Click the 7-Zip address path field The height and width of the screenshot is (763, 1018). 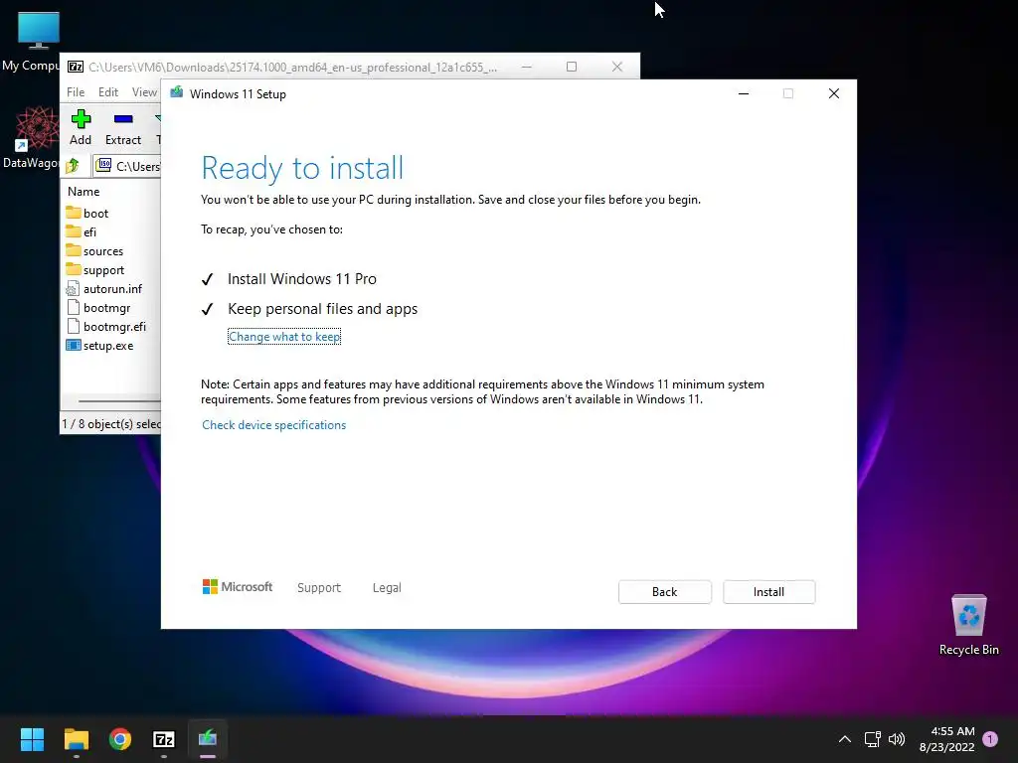coord(127,166)
